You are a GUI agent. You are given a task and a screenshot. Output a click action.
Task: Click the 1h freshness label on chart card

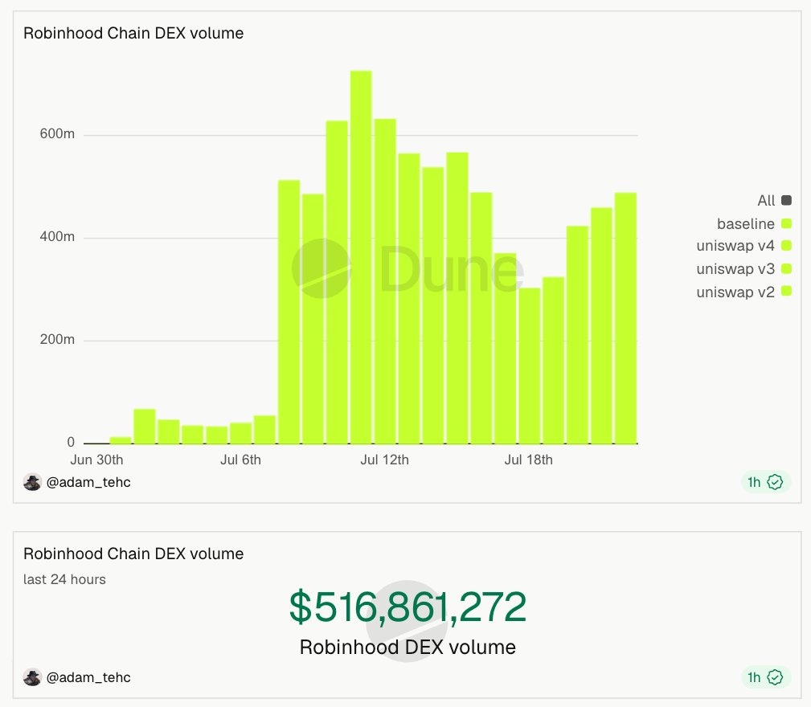754,482
